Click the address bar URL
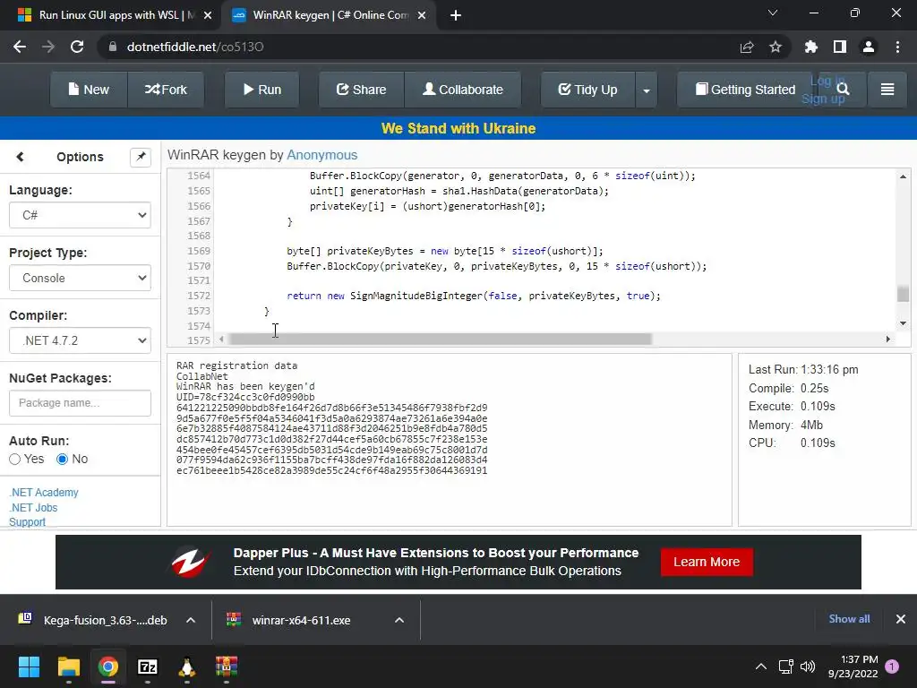Image resolution: width=917 pixels, height=688 pixels. tap(195, 47)
